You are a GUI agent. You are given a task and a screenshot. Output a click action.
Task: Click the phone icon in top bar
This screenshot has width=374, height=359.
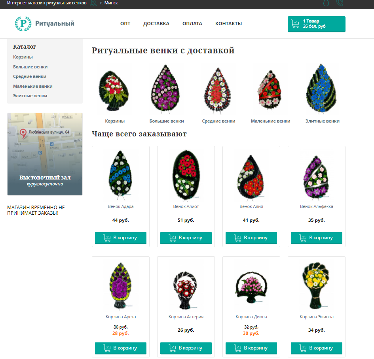coord(340,3)
